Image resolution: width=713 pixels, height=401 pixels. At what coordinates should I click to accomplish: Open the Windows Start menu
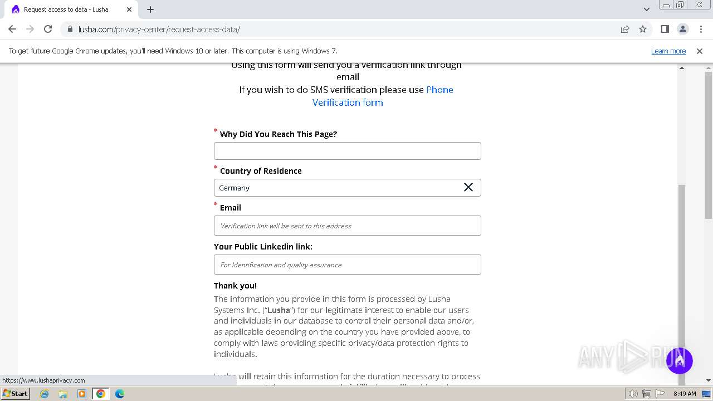[x=16, y=394]
